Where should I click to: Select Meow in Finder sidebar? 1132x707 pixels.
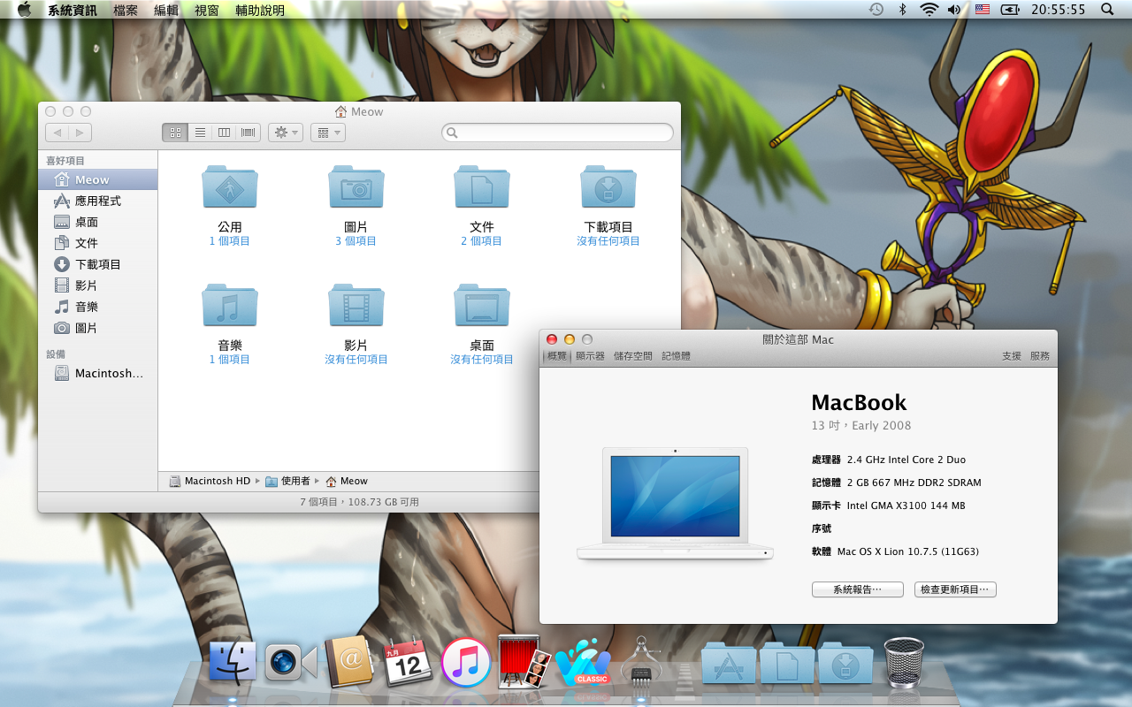point(97,179)
